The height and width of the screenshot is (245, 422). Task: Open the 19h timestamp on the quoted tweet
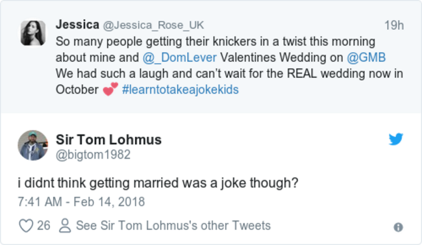coord(394,25)
